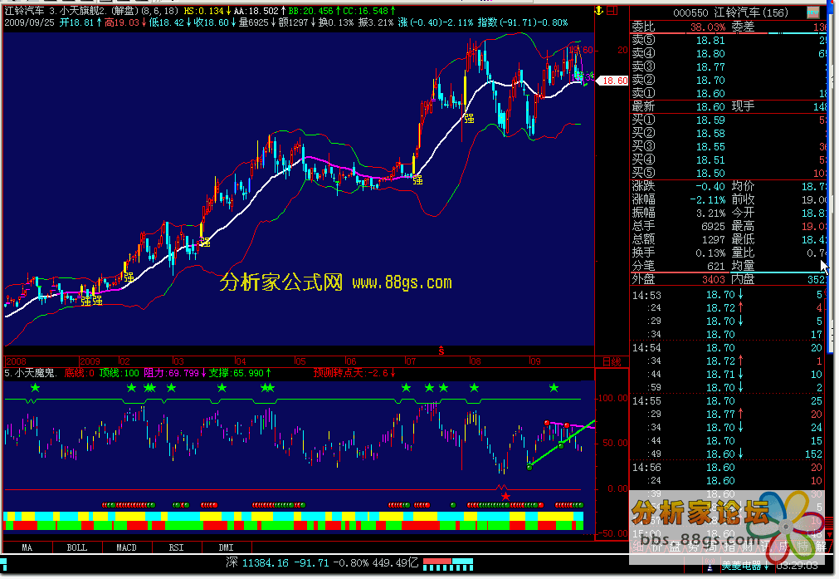Image resolution: width=839 pixels, height=579 pixels.
Task: Click 卖③ ask row at 18.77
Action: point(729,67)
